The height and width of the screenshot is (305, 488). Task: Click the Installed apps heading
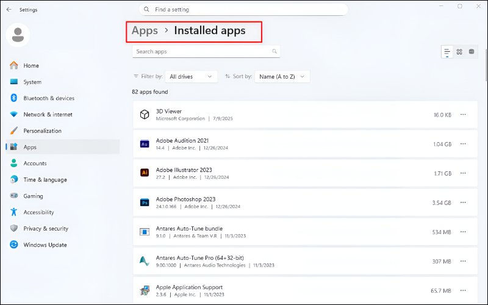coord(210,30)
